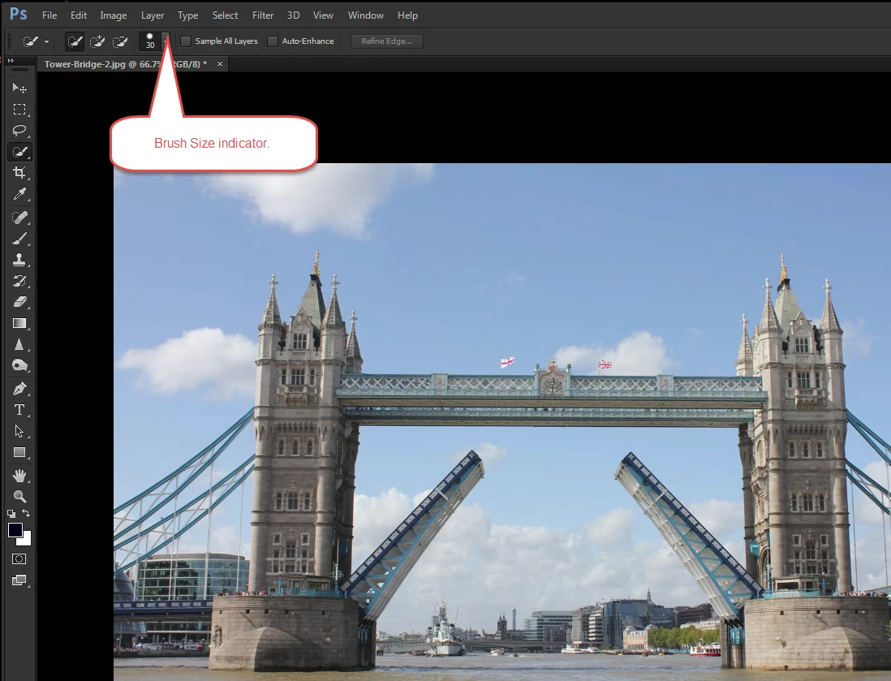
Task: Select the History Brush tool
Action: 19,281
